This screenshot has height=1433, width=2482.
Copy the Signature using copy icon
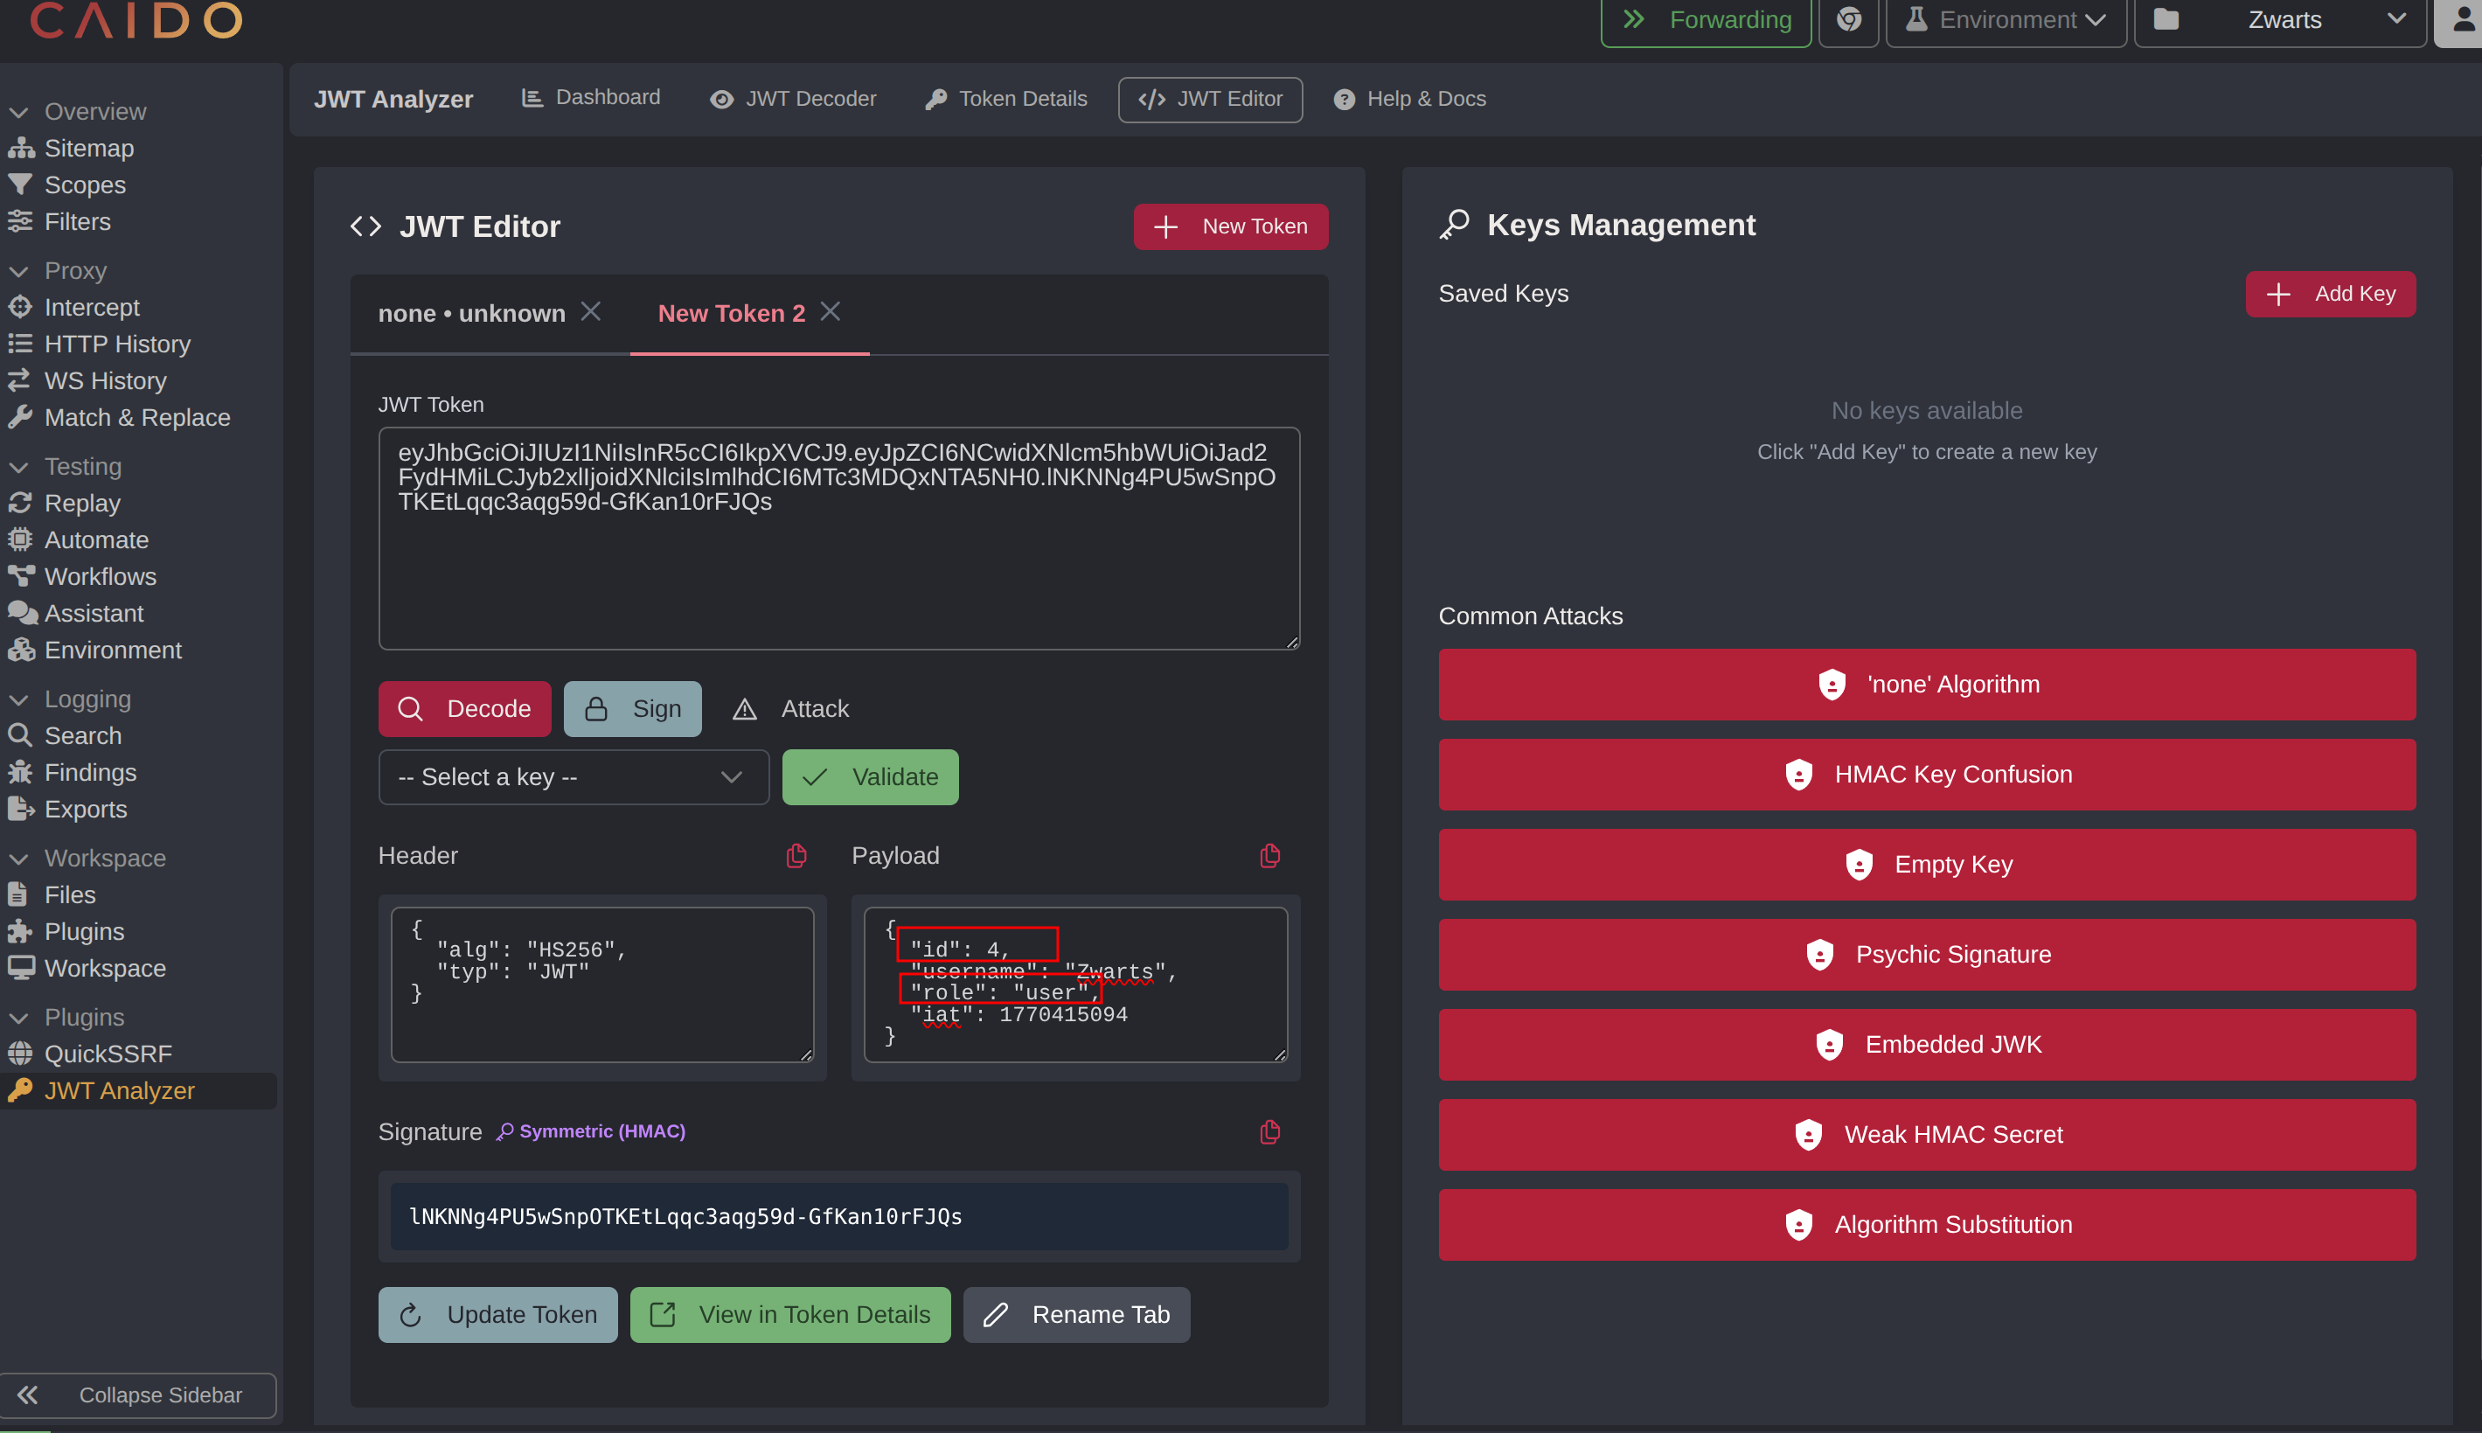tap(1269, 1132)
